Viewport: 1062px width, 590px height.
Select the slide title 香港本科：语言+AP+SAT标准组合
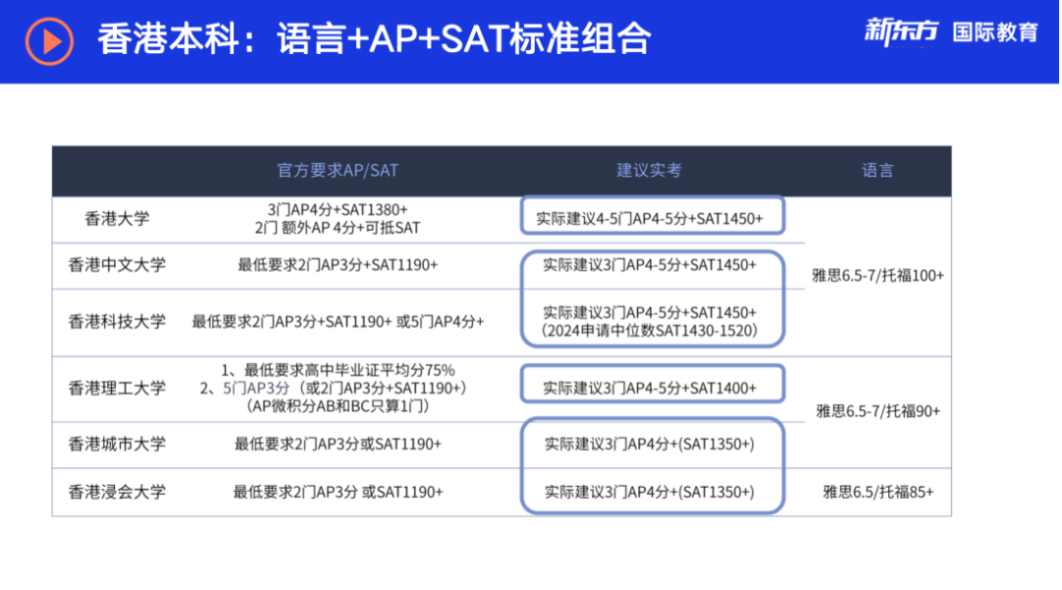(374, 38)
